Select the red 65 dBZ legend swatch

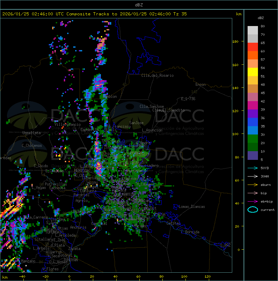click(253, 47)
